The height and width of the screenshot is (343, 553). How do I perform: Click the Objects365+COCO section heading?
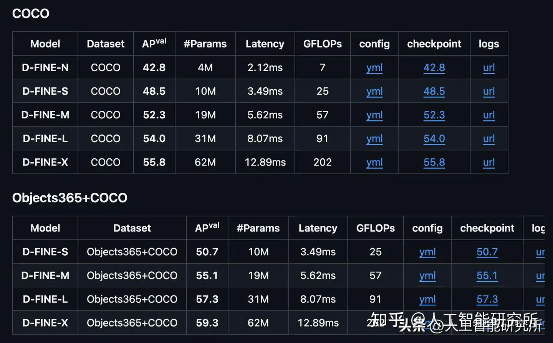[x=70, y=198]
